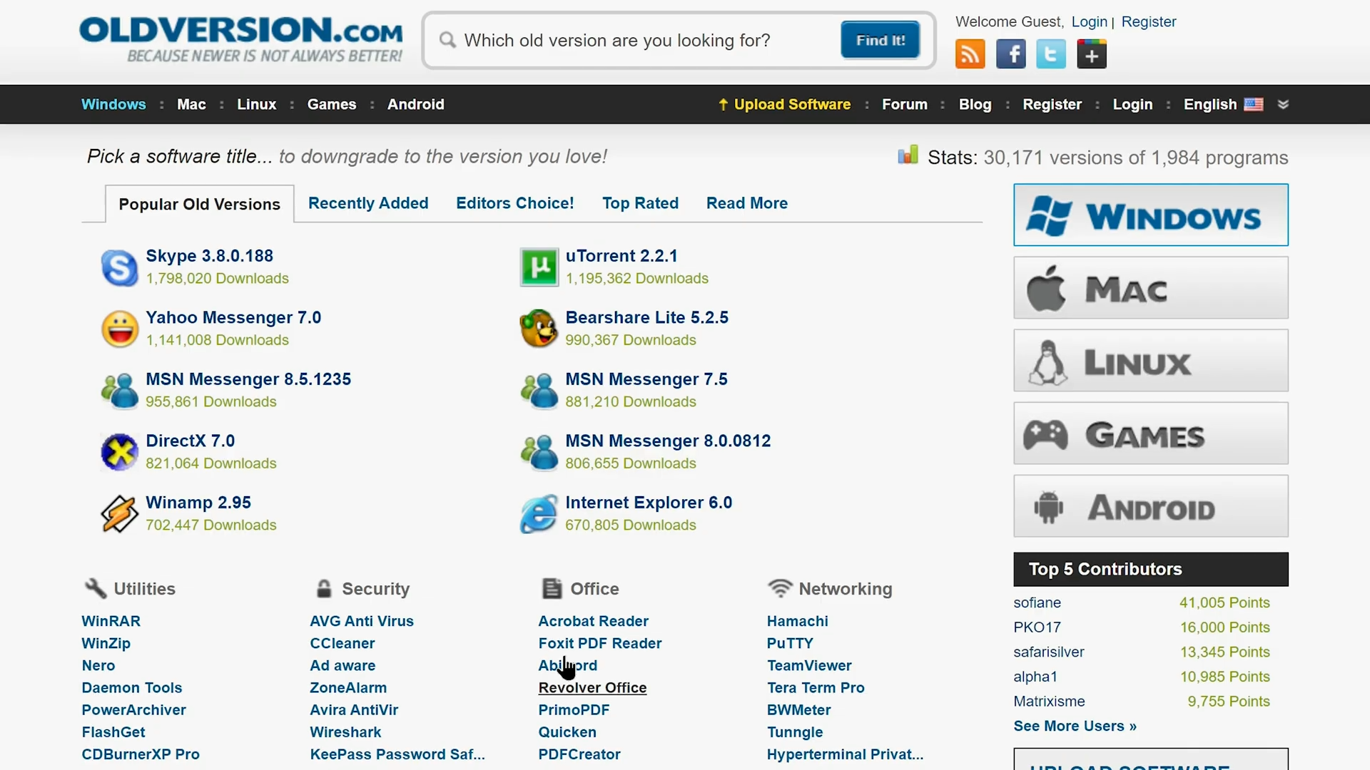Click the MSN Messenger 7.5 icon

[x=539, y=391]
